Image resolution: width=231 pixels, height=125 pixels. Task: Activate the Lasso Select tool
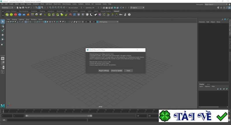click(x=3, y=26)
